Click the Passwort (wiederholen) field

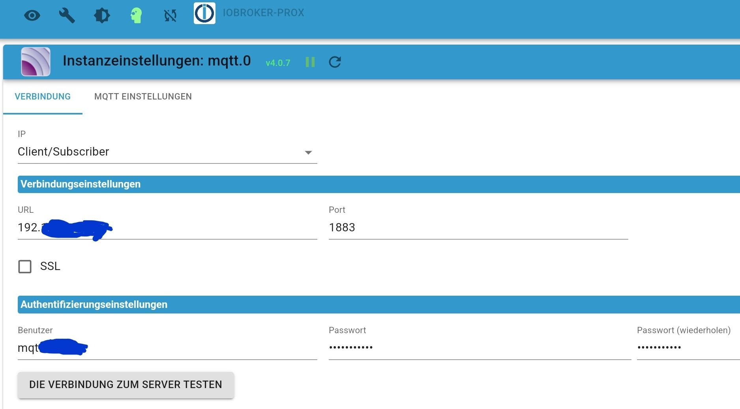(x=688, y=348)
